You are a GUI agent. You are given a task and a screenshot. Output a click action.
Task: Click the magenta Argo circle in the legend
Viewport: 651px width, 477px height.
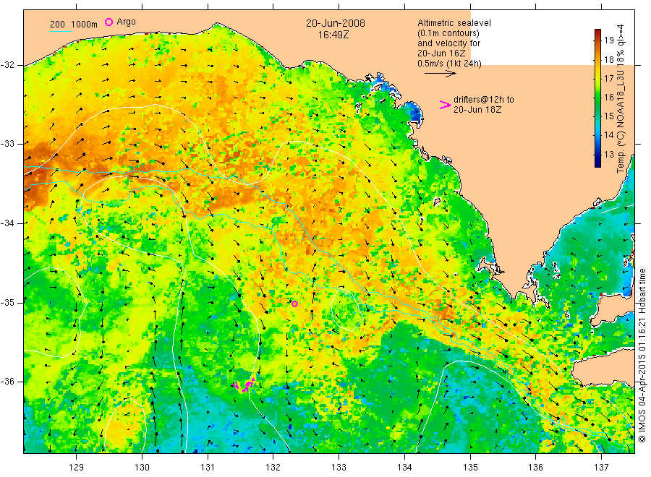[109, 22]
